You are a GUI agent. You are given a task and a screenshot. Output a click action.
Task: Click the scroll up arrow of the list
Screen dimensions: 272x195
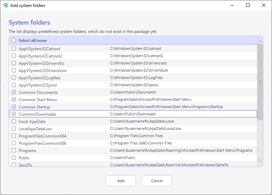tap(260, 41)
